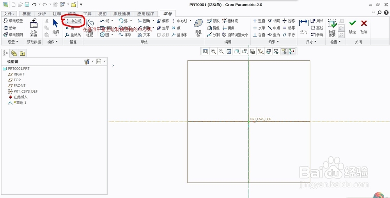This screenshot has width=390, height=198.
Task: Choose the 线 line sketch tool
Action: coord(105,21)
